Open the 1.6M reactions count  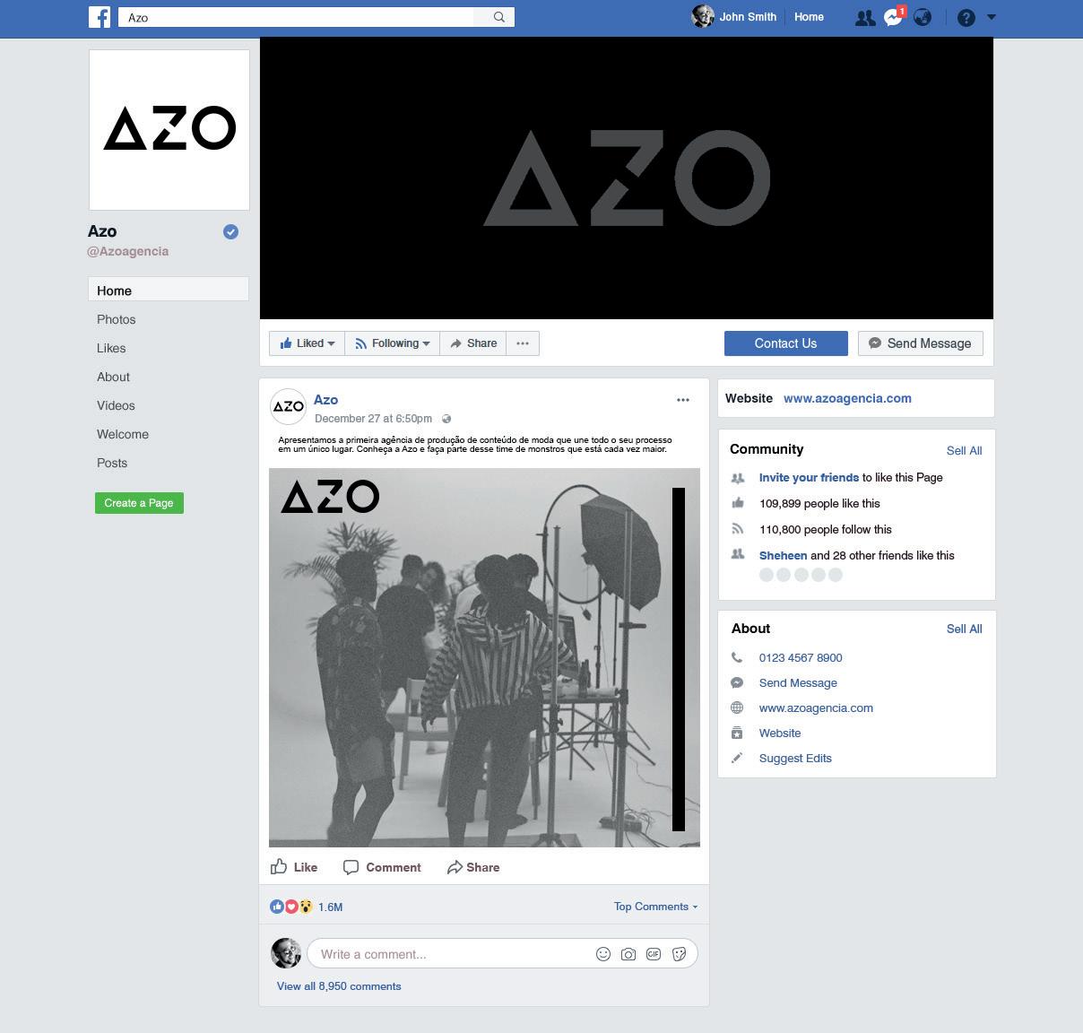point(331,907)
